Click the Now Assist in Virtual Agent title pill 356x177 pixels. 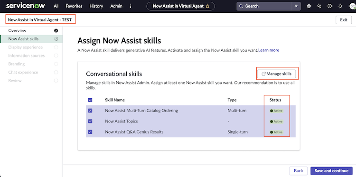coord(181,6)
